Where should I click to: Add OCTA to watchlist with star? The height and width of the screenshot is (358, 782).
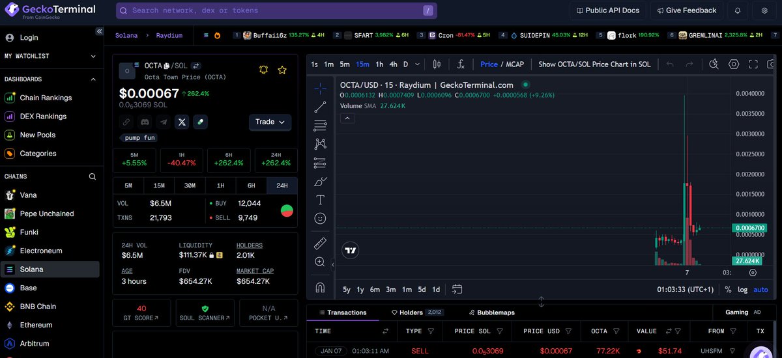coord(282,70)
